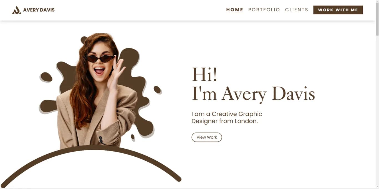
Task: Click the tiny brown dot below the splash
Action: coord(133,137)
